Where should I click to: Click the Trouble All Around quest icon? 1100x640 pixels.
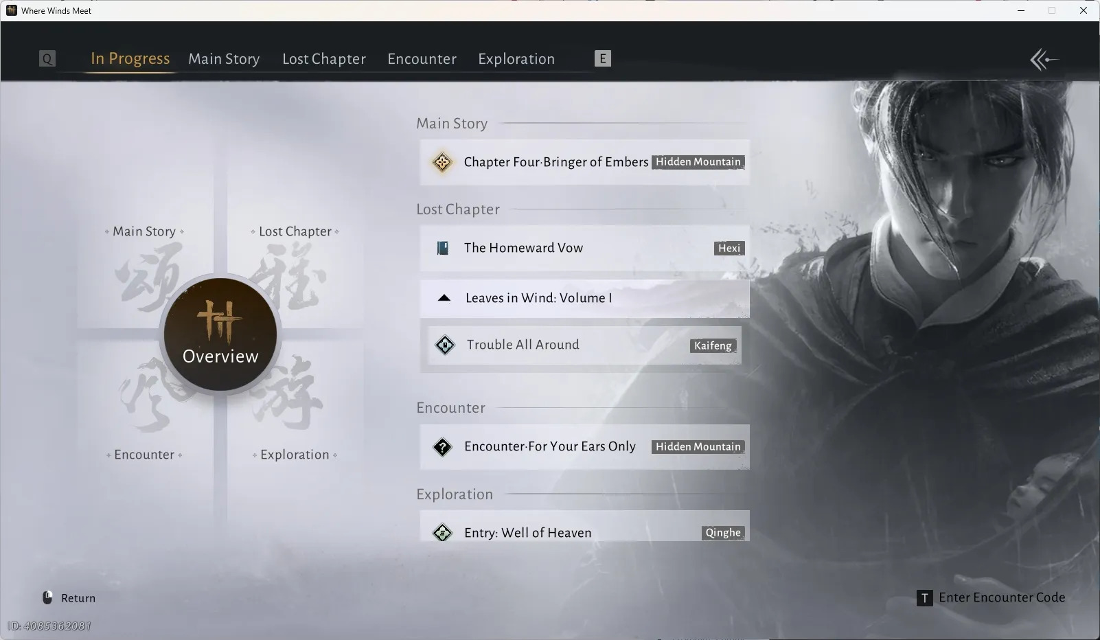445,345
